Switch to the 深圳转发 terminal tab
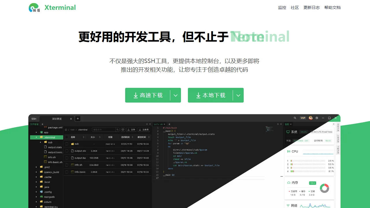Viewport: 370px width, 208px height. (56, 119)
